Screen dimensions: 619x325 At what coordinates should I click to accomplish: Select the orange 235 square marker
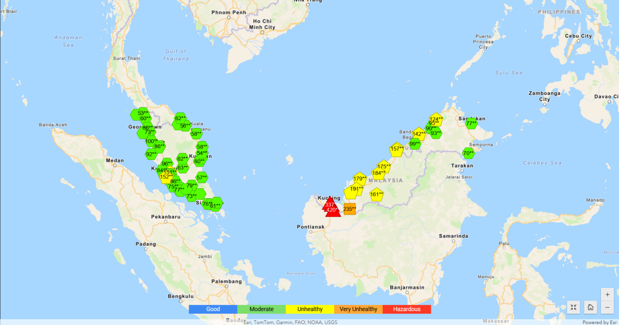(349, 209)
